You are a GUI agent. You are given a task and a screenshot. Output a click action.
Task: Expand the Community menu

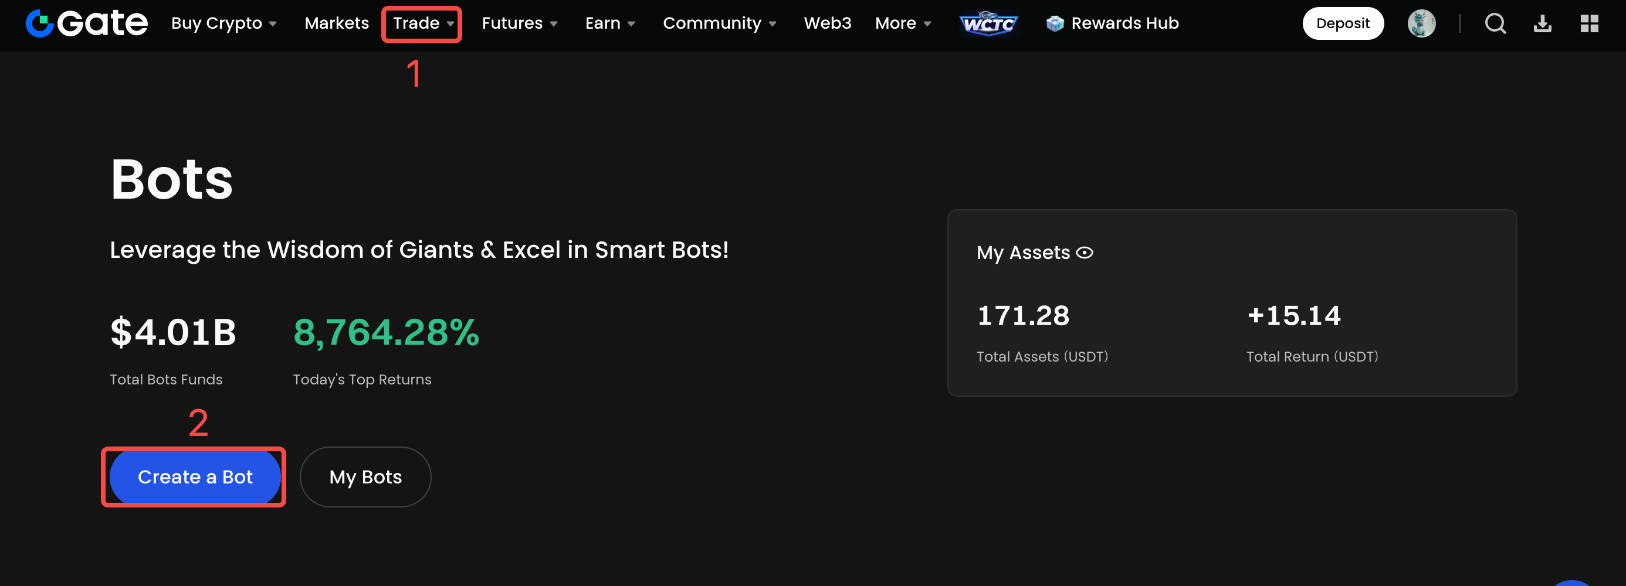(x=719, y=23)
